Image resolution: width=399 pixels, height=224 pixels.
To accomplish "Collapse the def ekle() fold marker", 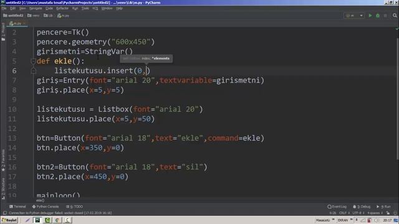I will (33, 61).
